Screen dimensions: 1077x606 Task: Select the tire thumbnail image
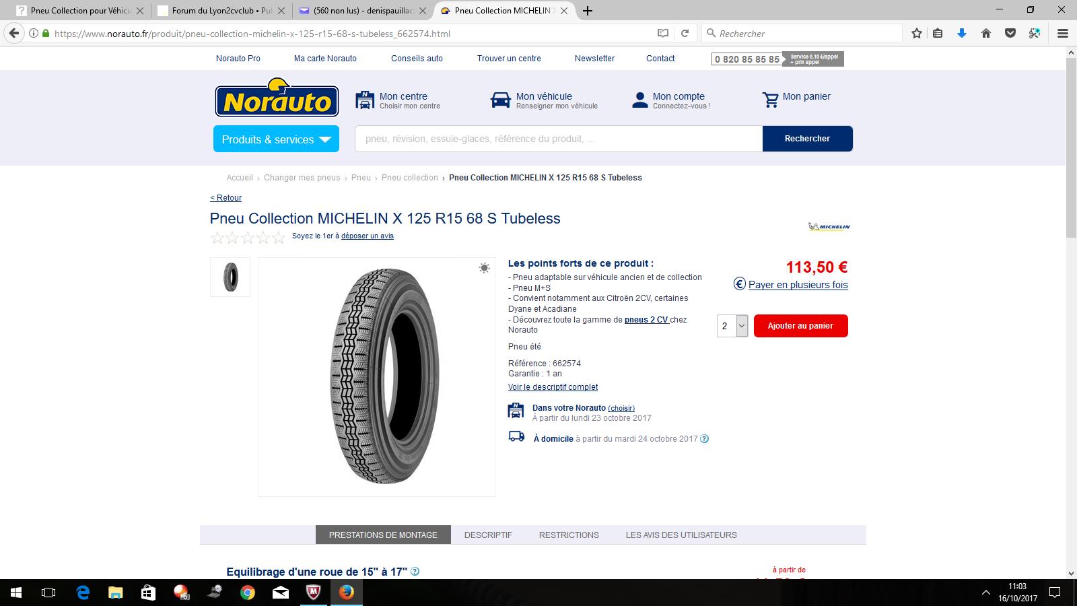click(230, 277)
